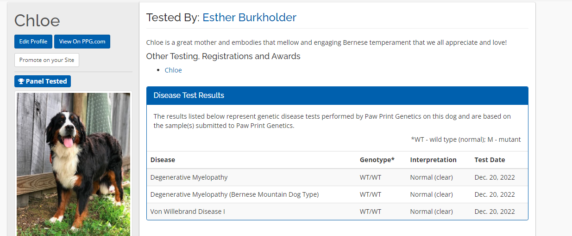This screenshot has height=236, width=572.
Task: Open Esther Burkholder's profile link
Action: [x=249, y=18]
